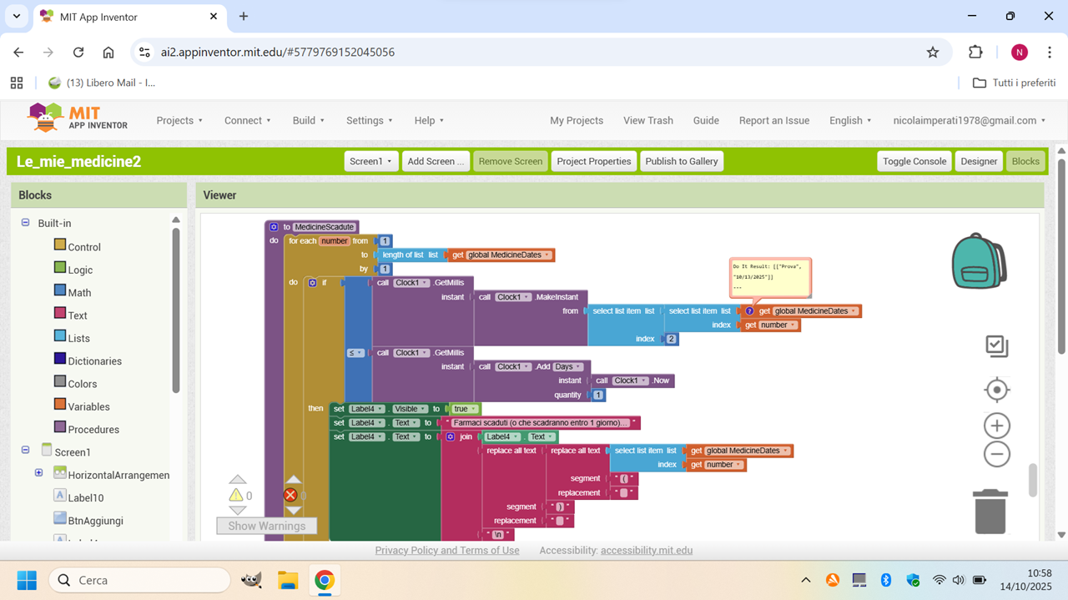Zoom out with the minus icon
Viewport: 1068px width, 600px height.
click(996, 455)
